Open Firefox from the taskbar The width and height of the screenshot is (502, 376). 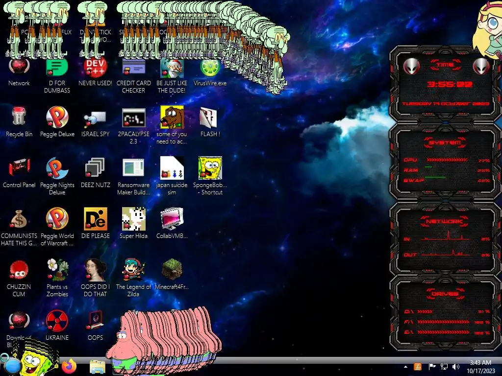[x=69, y=366]
